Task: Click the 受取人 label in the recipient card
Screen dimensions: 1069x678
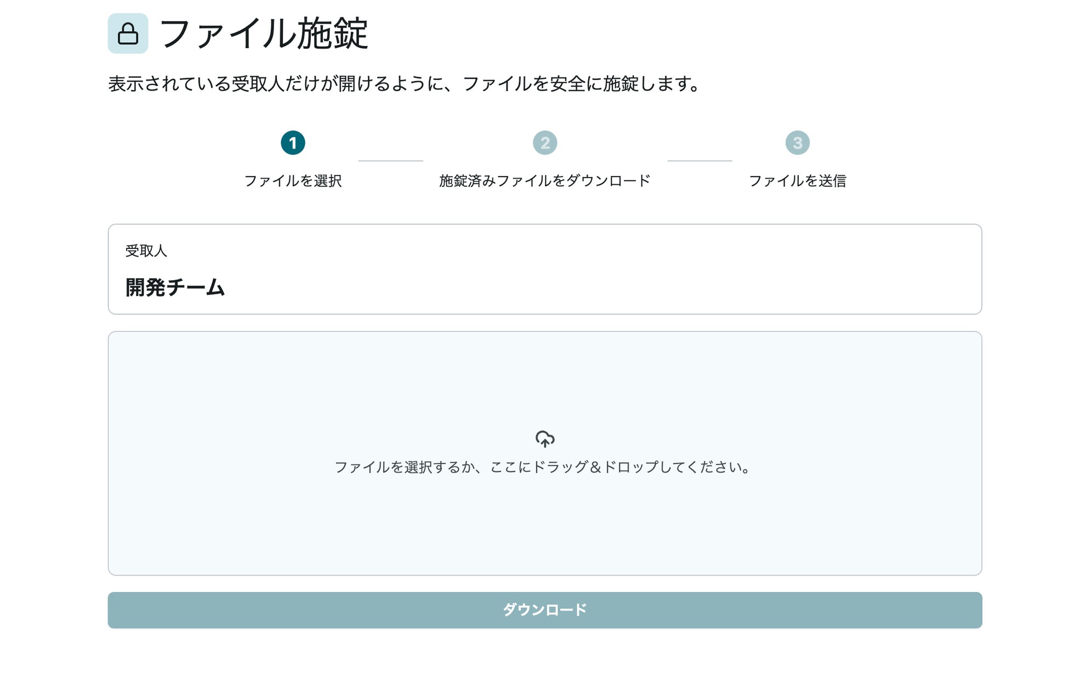Action: coord(146,251)
